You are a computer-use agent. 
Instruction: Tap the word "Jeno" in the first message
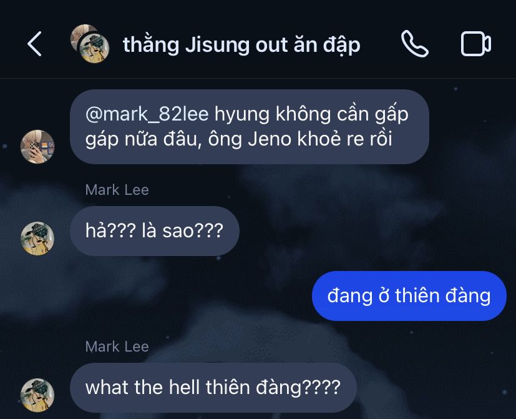[270, 139]
